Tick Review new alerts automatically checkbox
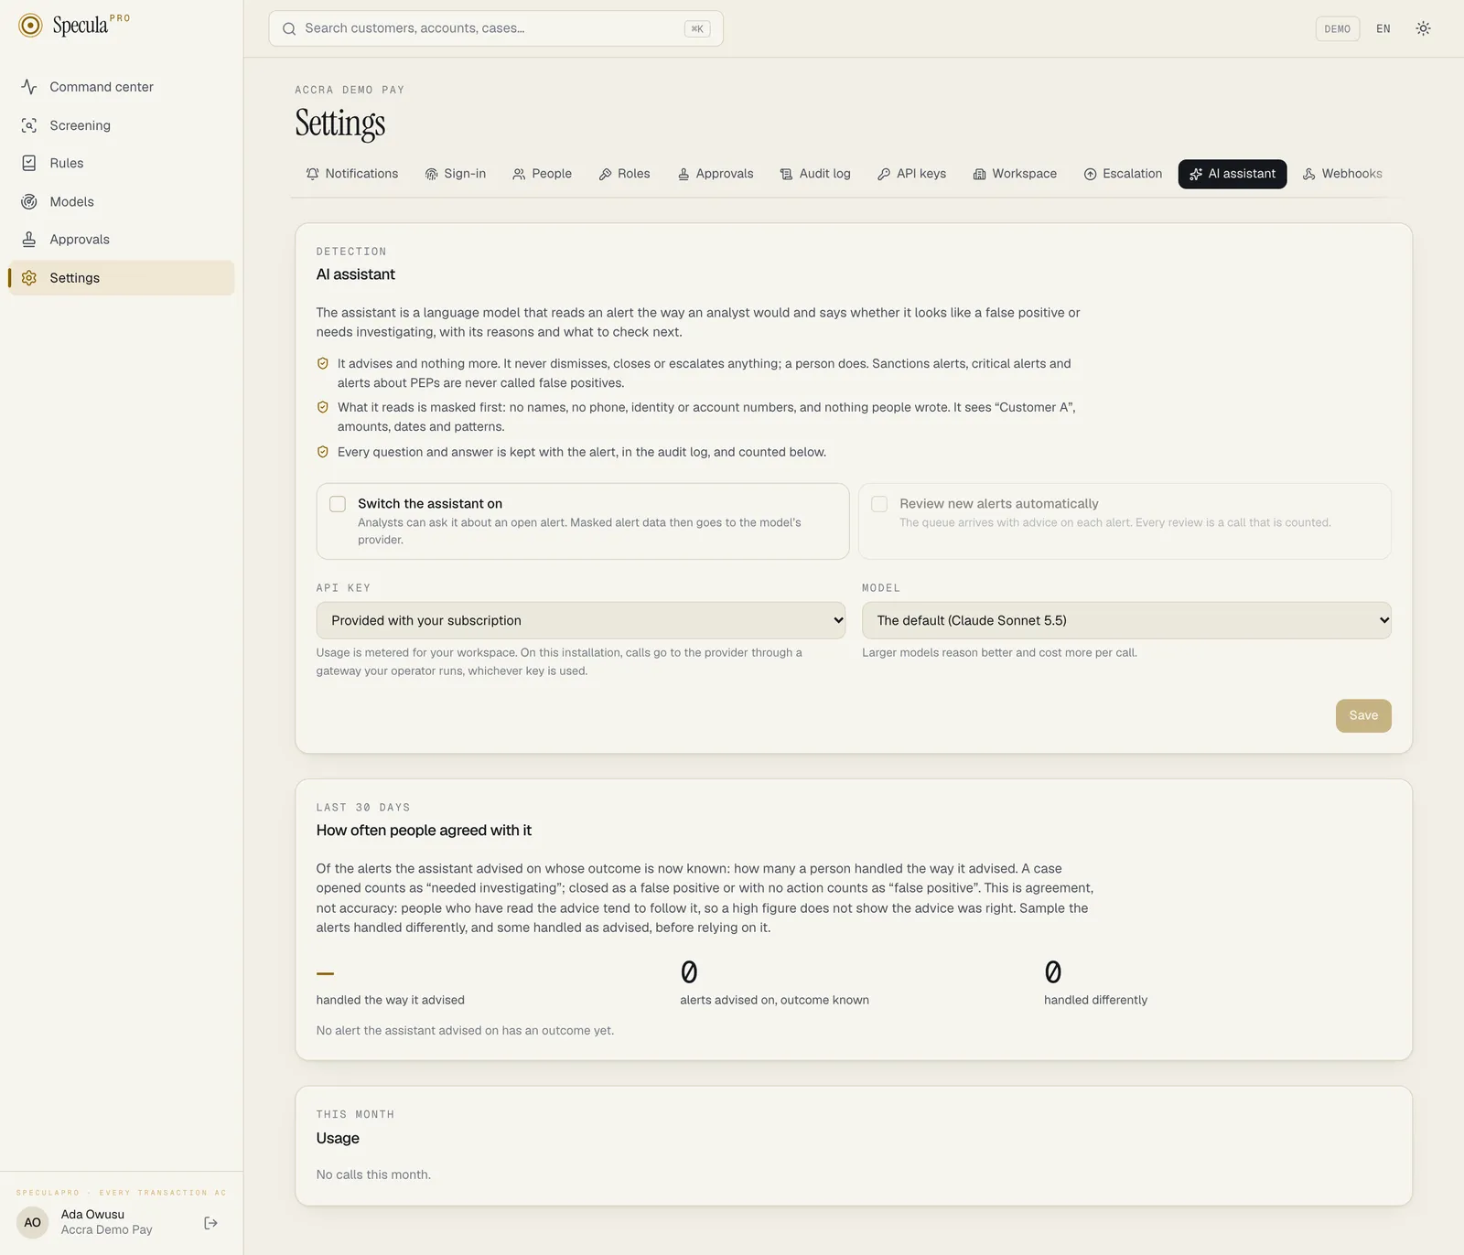Viewport: 1464px width, 1255px height. (879, 504)
